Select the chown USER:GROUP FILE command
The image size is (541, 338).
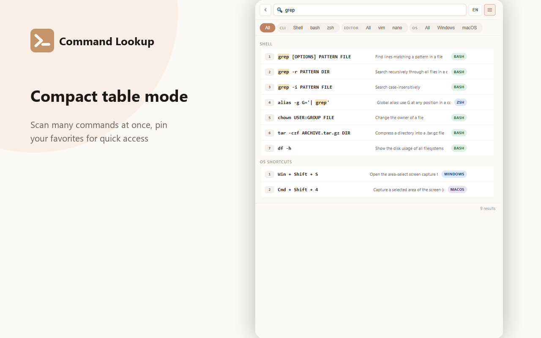(377, 117)
